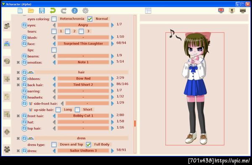Open Tied Short 2 back hair selector
This screenshot has width=252, height=165.
(x=83, y=85)
